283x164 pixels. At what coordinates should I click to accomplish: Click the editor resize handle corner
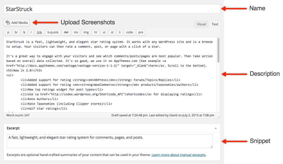click(219, 117)
